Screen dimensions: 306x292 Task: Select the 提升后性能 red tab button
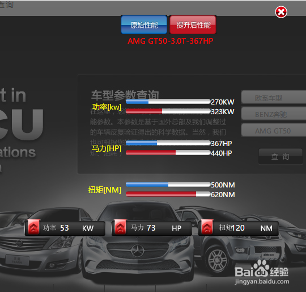[x=193, y=25]
